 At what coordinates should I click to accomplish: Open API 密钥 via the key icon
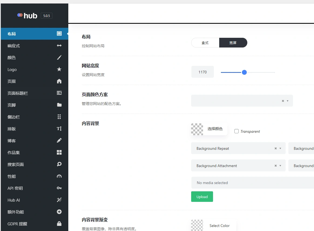[59, 188]
